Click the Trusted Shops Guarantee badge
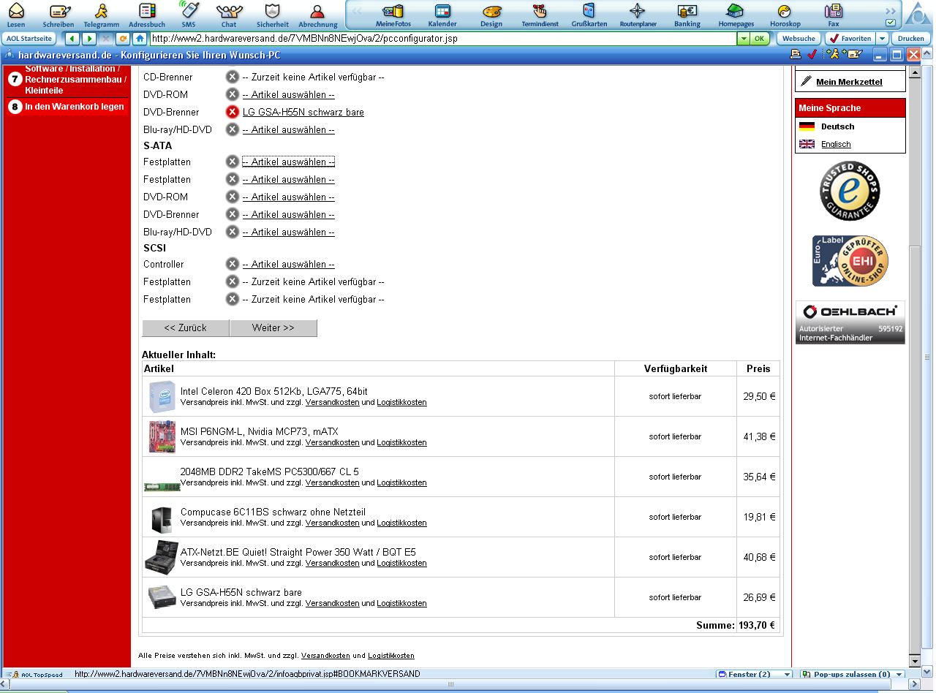The height and width of the screenshot is (693, 936). click(x=850, y=191)
